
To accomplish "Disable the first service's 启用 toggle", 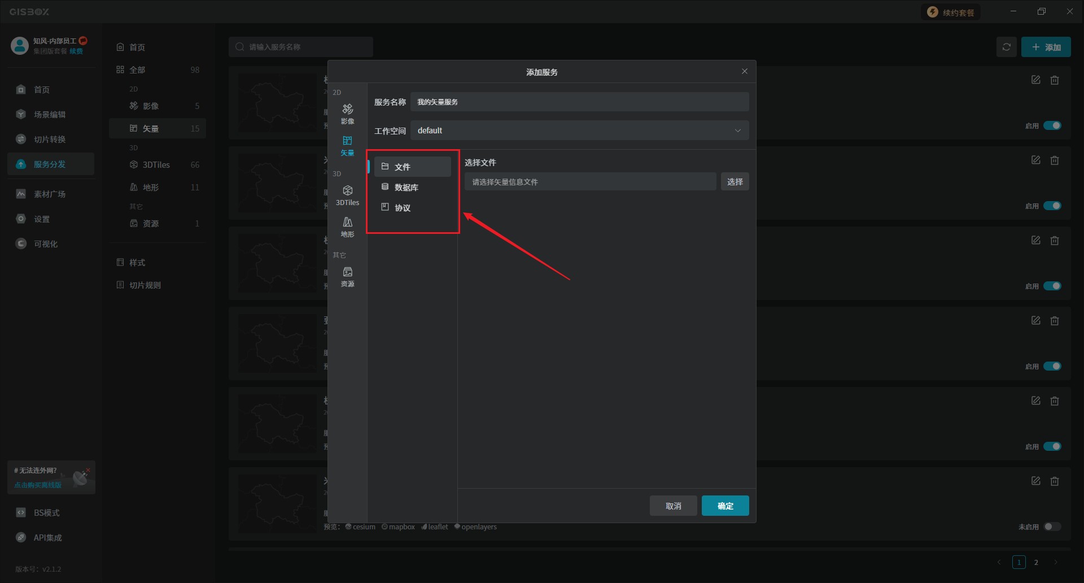I will 1052,125.
